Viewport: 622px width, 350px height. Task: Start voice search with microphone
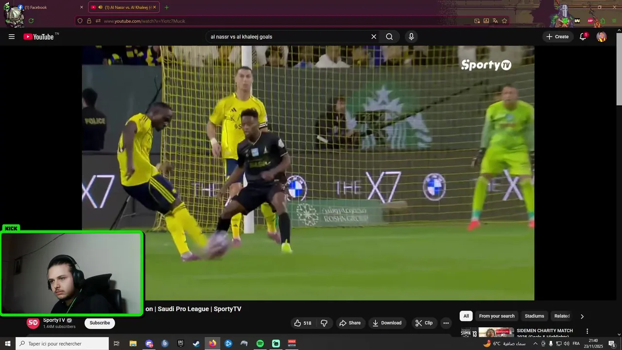[411, 36]
